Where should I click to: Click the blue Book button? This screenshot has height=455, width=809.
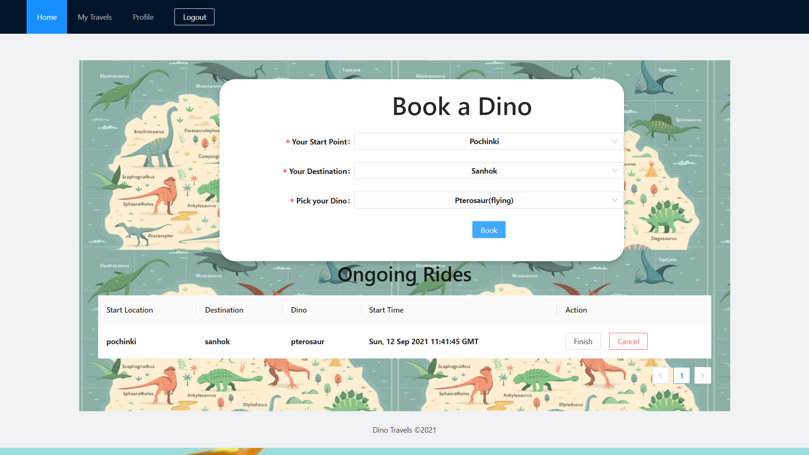[x=489, y=230]
